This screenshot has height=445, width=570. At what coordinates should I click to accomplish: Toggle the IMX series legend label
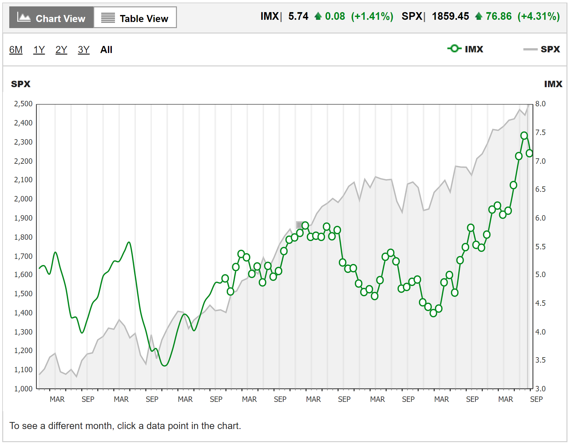coord(474,49)
